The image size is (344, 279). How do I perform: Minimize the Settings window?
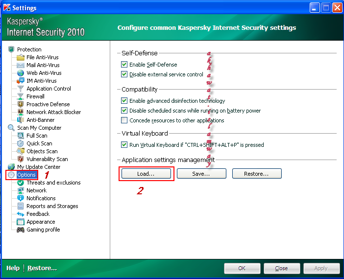tap(315, 8)
